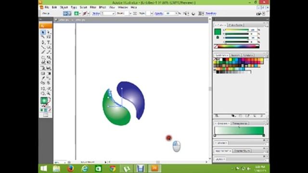Select the Zoom magnifier tool
The height and width of the screenshot is (173, 308).
(x=49, y=94)
